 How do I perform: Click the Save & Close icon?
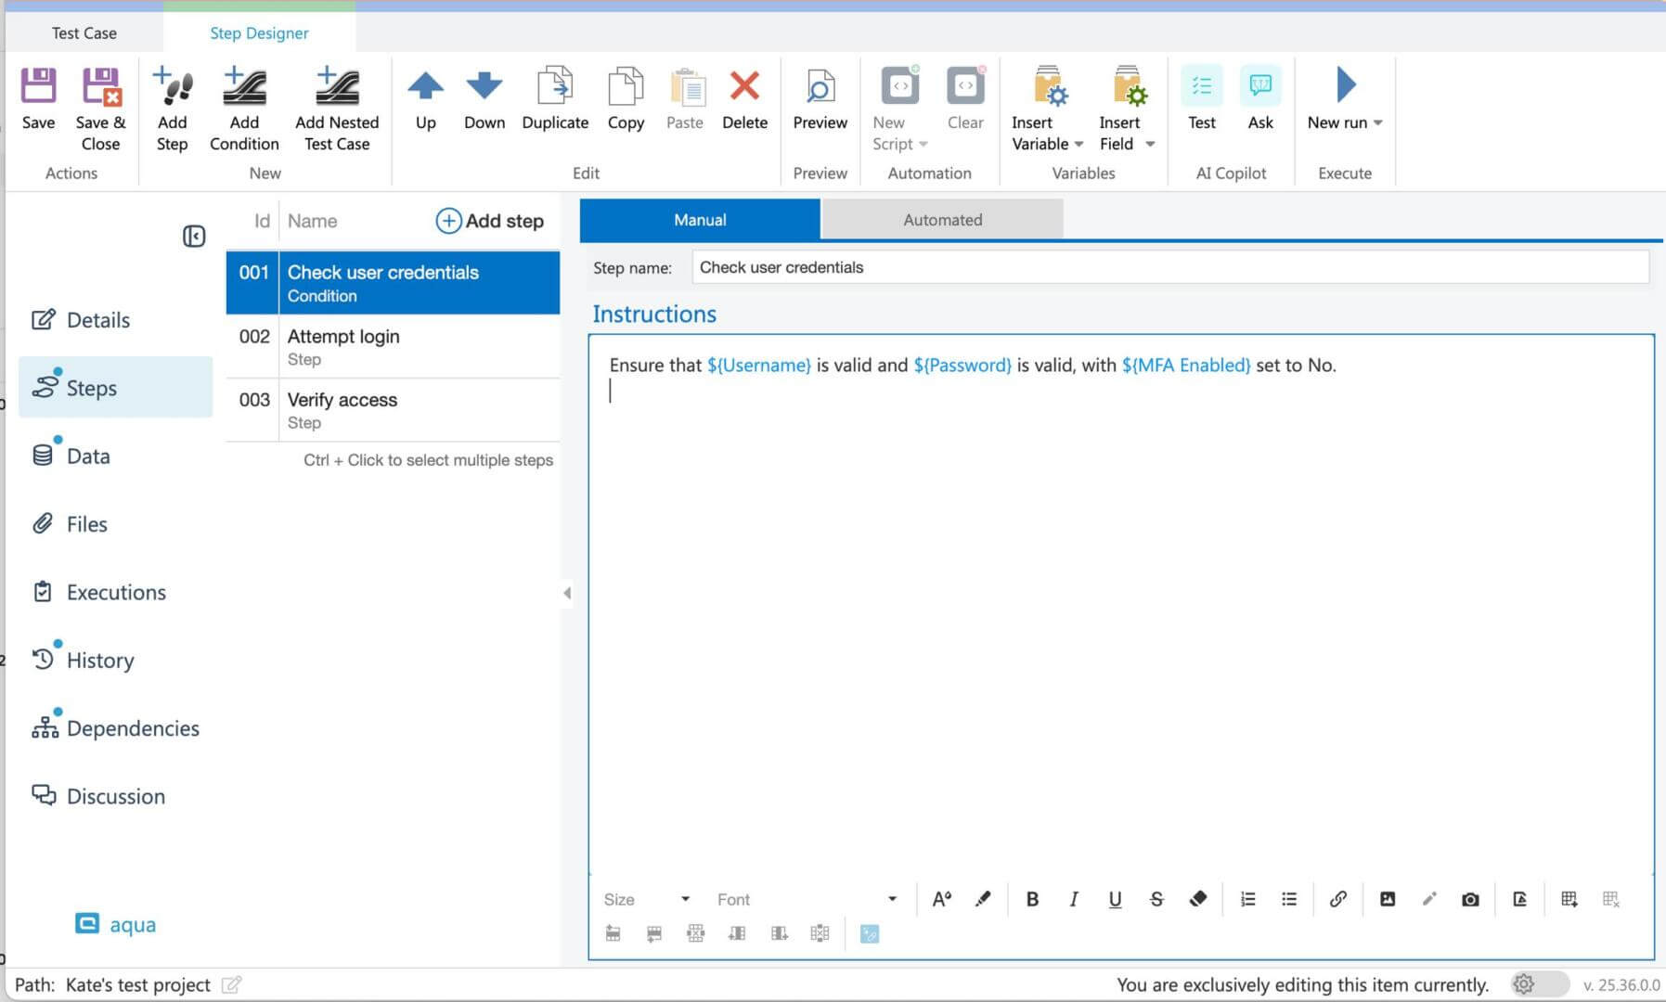[x=100, y=88]
